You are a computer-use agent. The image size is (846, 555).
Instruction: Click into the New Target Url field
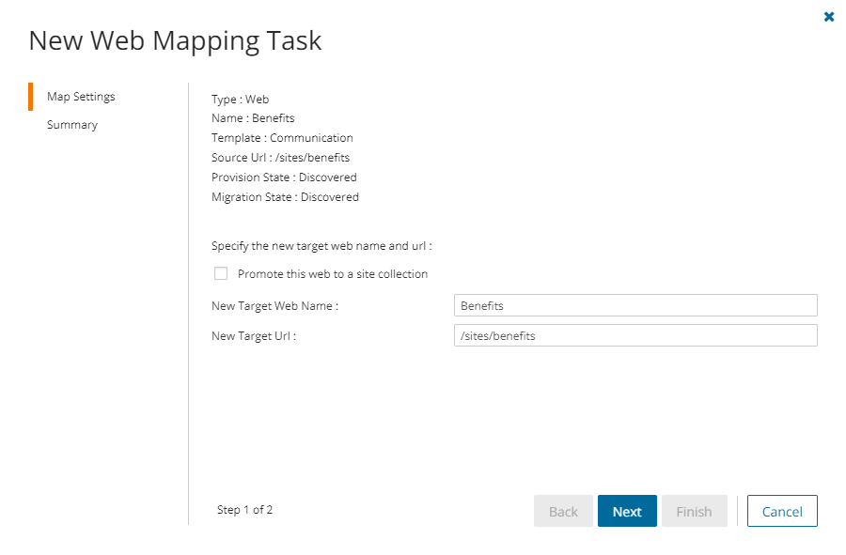[x=635, y=336]
